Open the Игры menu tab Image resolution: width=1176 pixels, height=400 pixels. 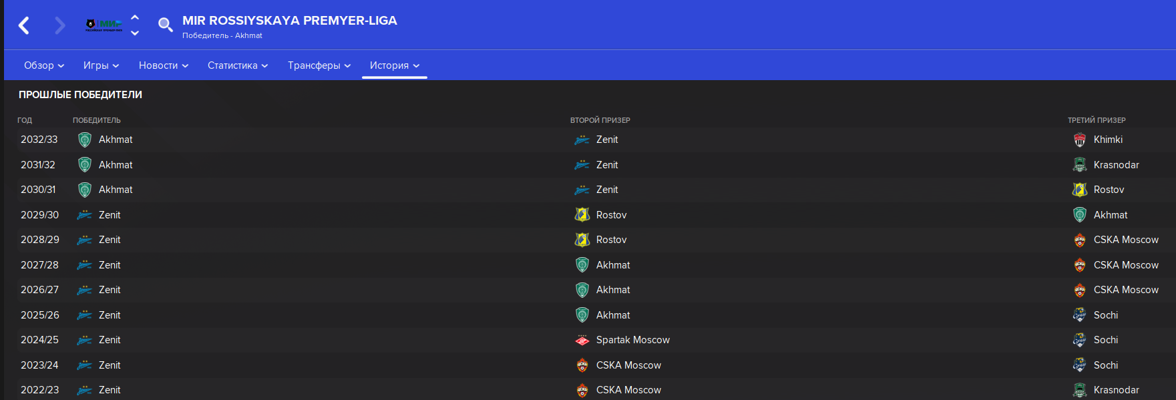point(101,65)
